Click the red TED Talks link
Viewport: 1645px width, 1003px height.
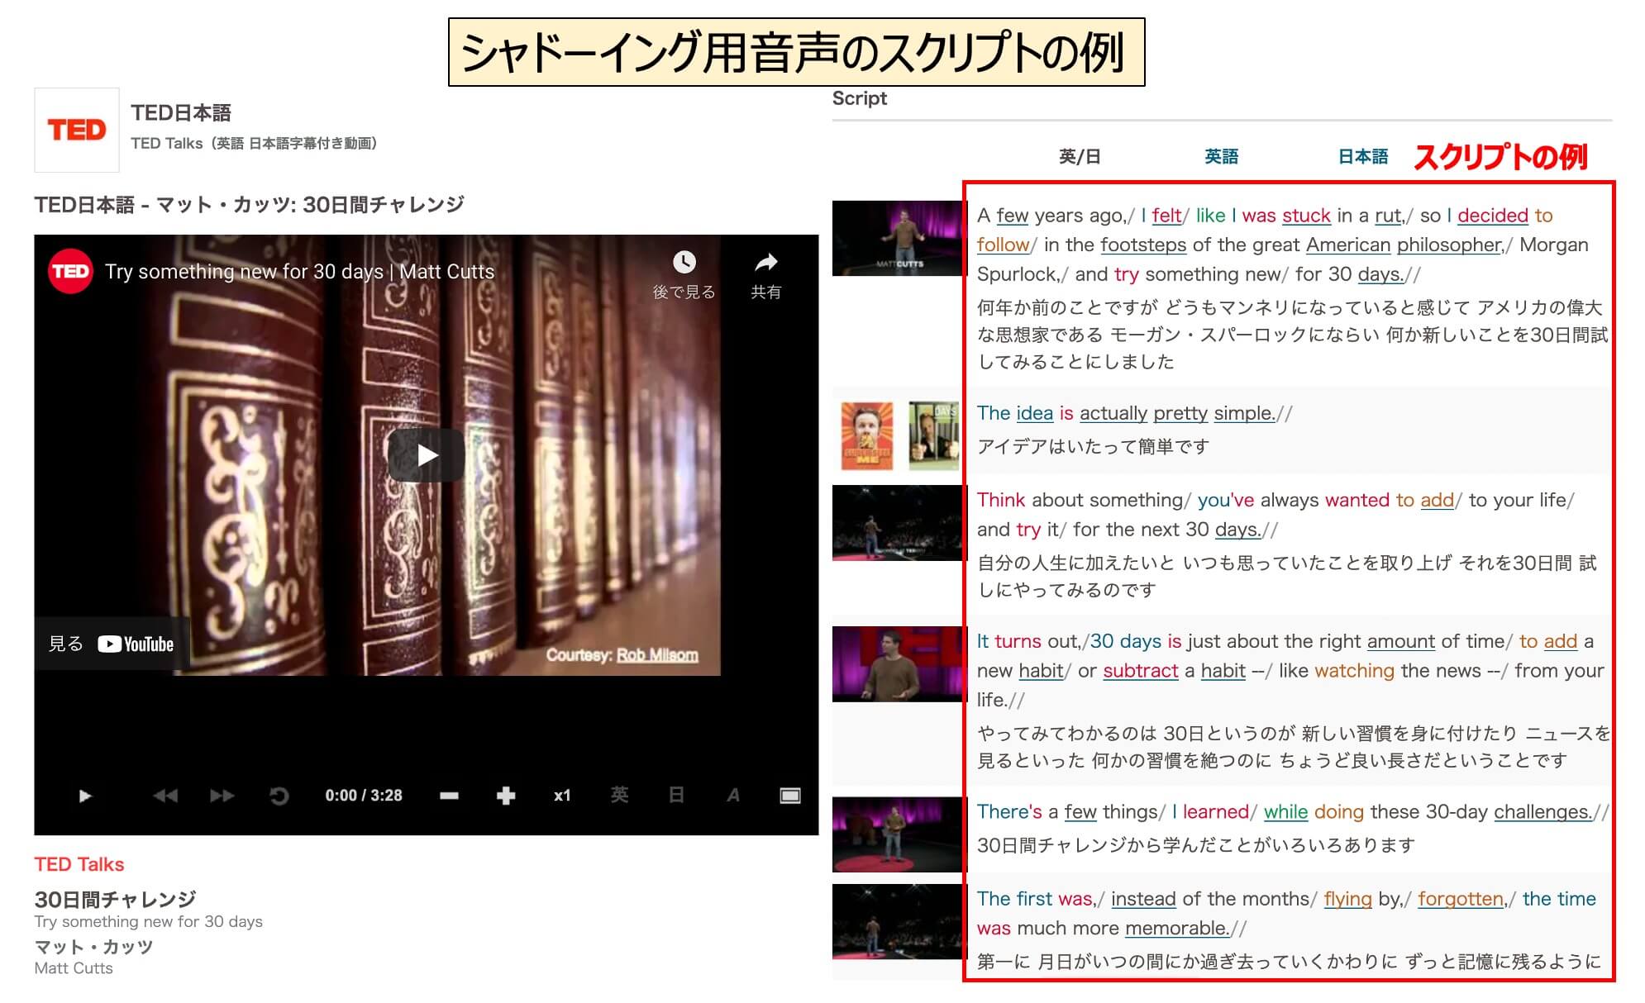click(79, 864)
